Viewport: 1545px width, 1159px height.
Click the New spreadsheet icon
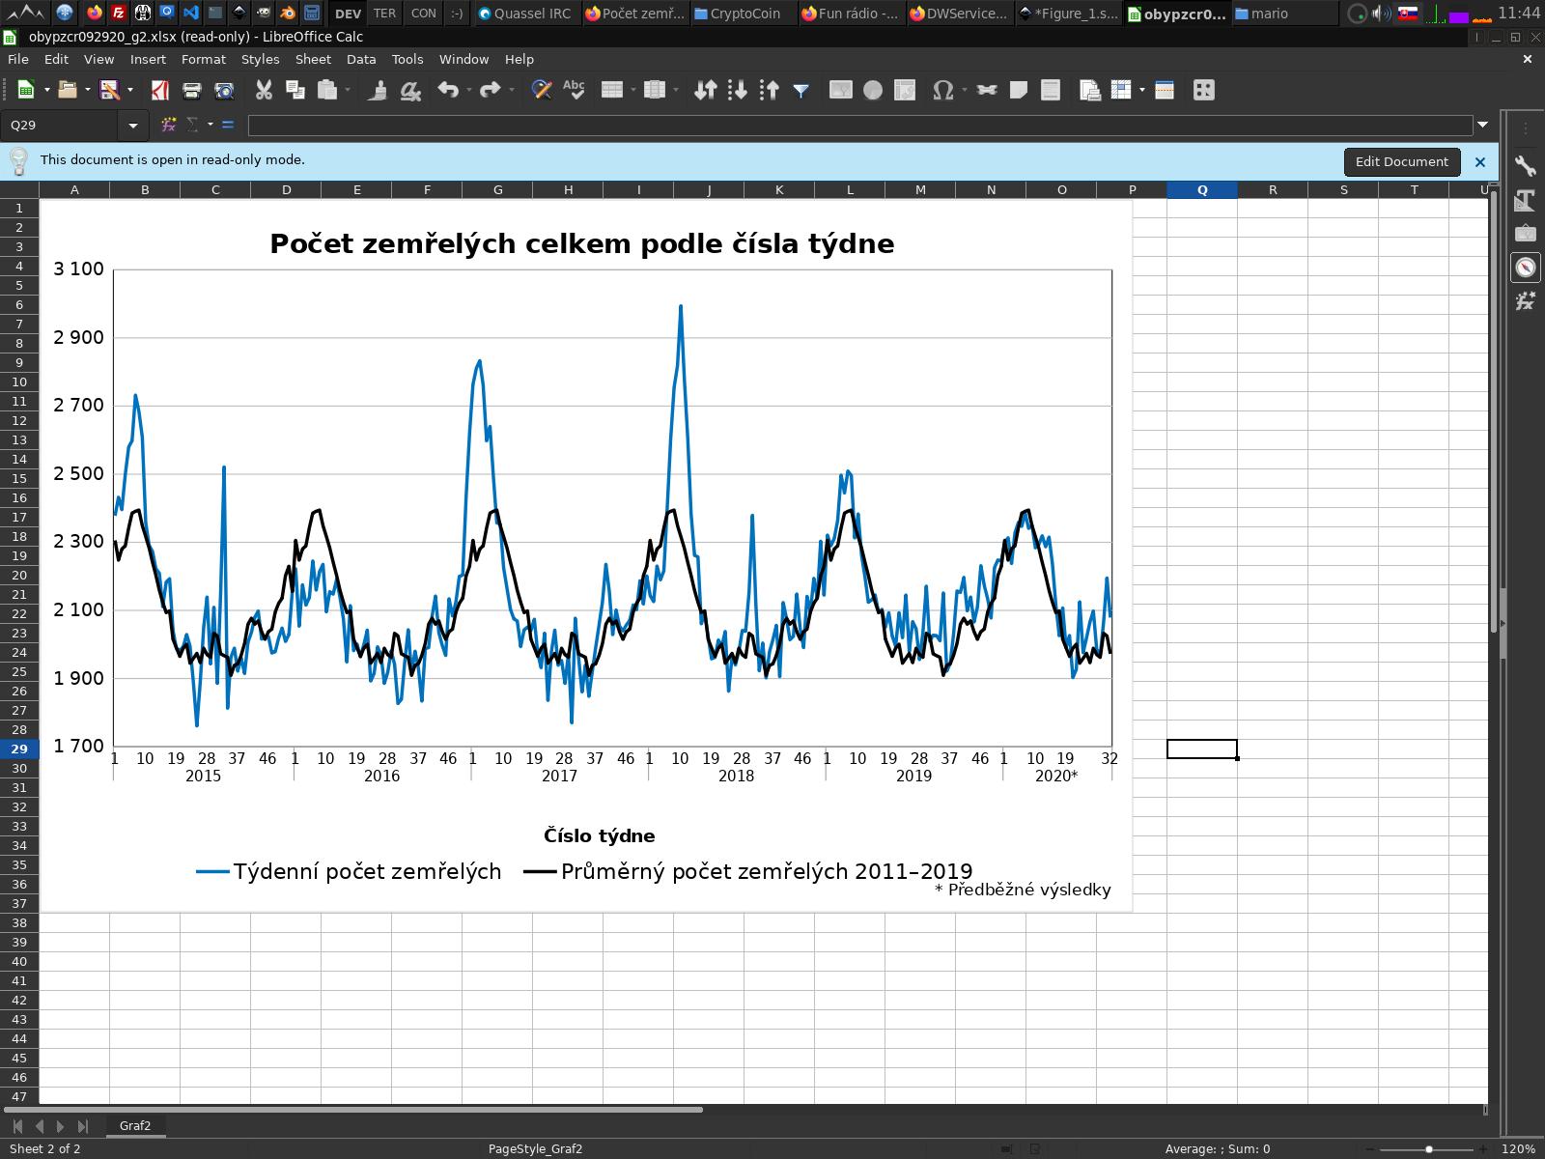[26, 90]
